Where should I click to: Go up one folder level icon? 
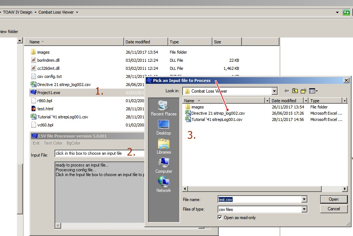coord(295,91)
